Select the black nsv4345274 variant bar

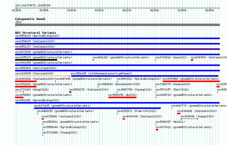tap(36, 60)
